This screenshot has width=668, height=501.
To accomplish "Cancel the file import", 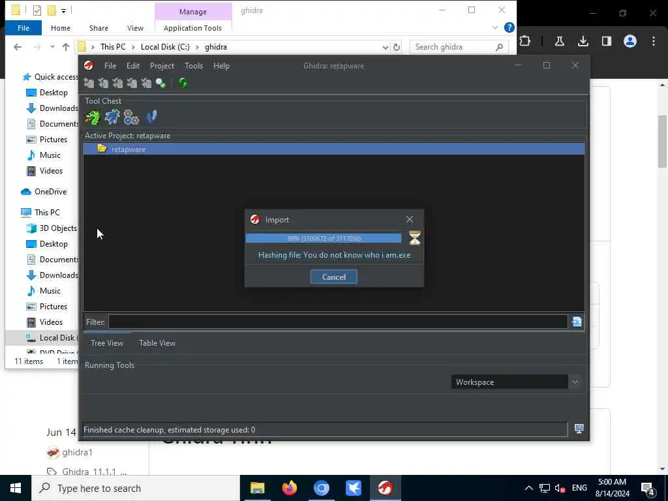I will coord(334,277).
